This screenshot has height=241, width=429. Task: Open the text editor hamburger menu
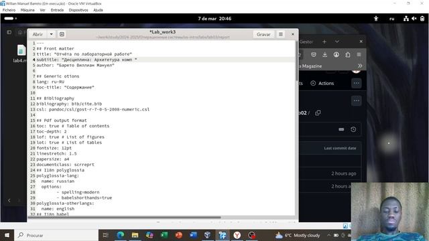281,34
